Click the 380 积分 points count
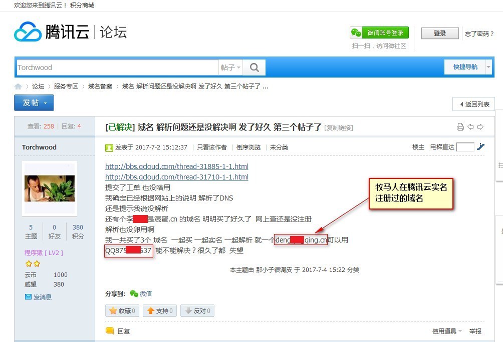Image resolution: width=503 pixels, height=342 pixels. (78, 231)
